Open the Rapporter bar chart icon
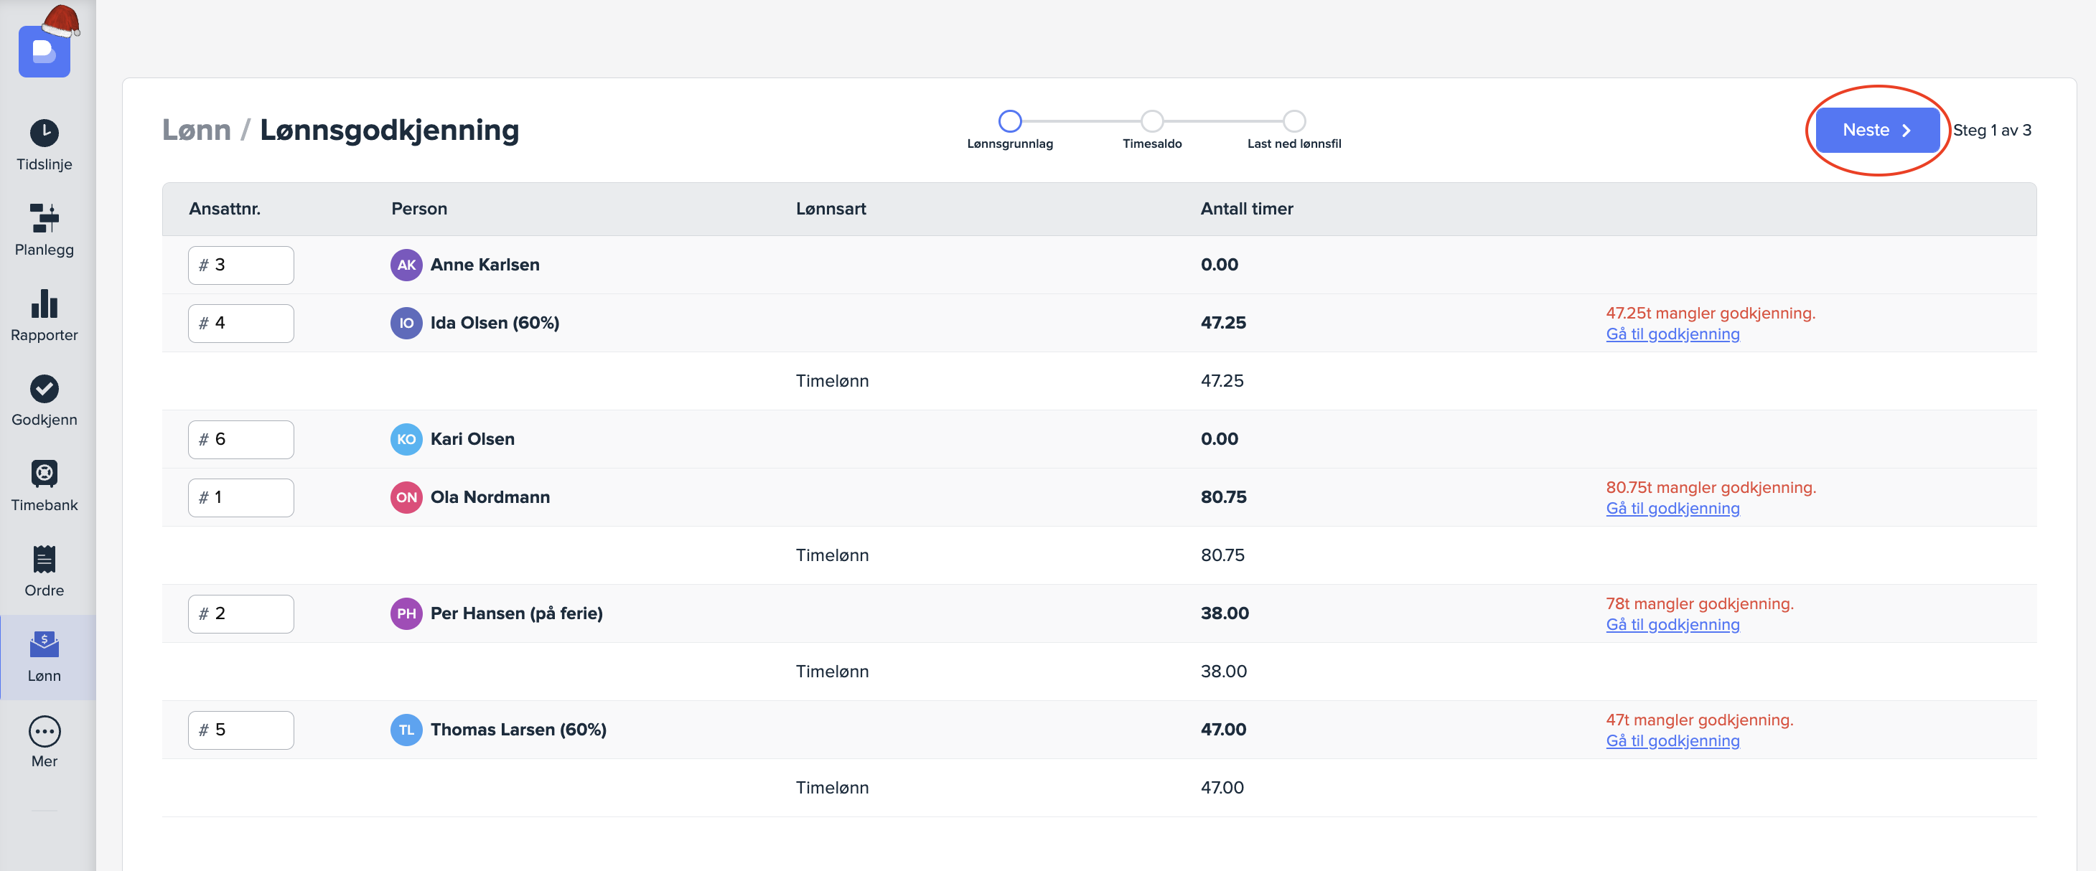Image resolution: width=2096 pixels, height=871 pixels. pyautogui.click(x=44, y=303)
